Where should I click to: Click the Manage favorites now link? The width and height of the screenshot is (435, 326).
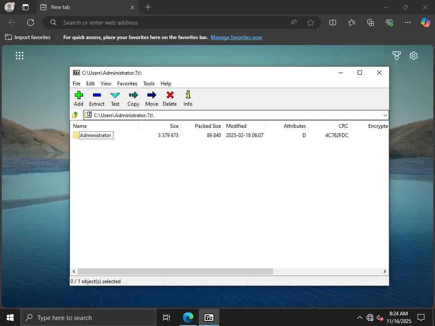(x=236, y=37)
